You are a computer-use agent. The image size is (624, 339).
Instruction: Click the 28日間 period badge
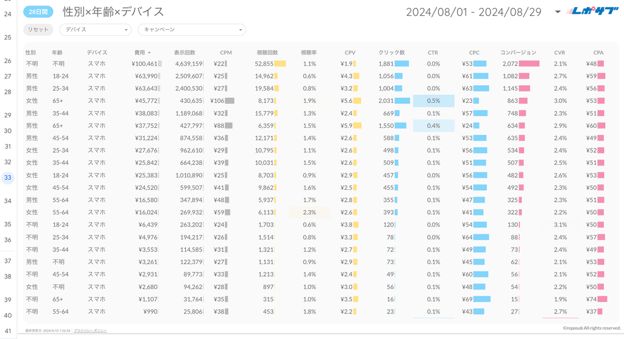point(38,12)
